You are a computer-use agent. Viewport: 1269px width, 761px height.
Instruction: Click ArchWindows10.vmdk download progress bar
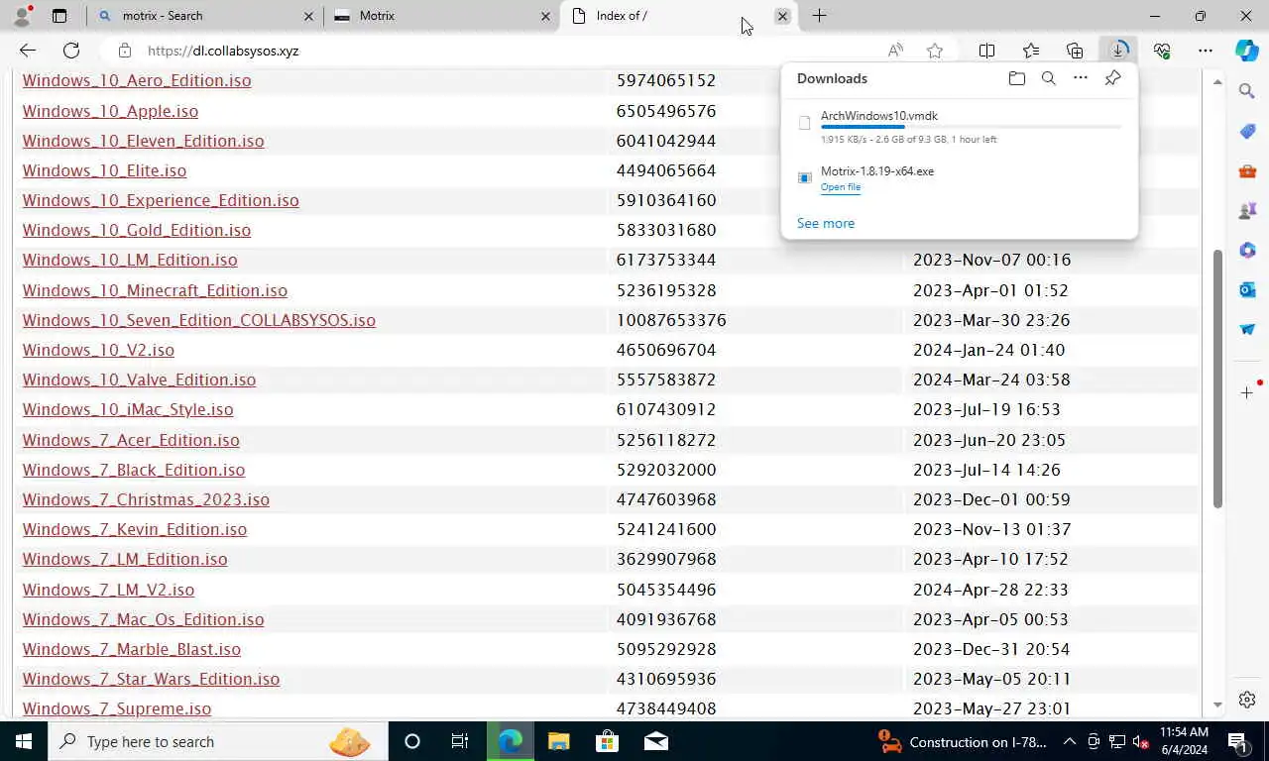[x=971, y=127]
